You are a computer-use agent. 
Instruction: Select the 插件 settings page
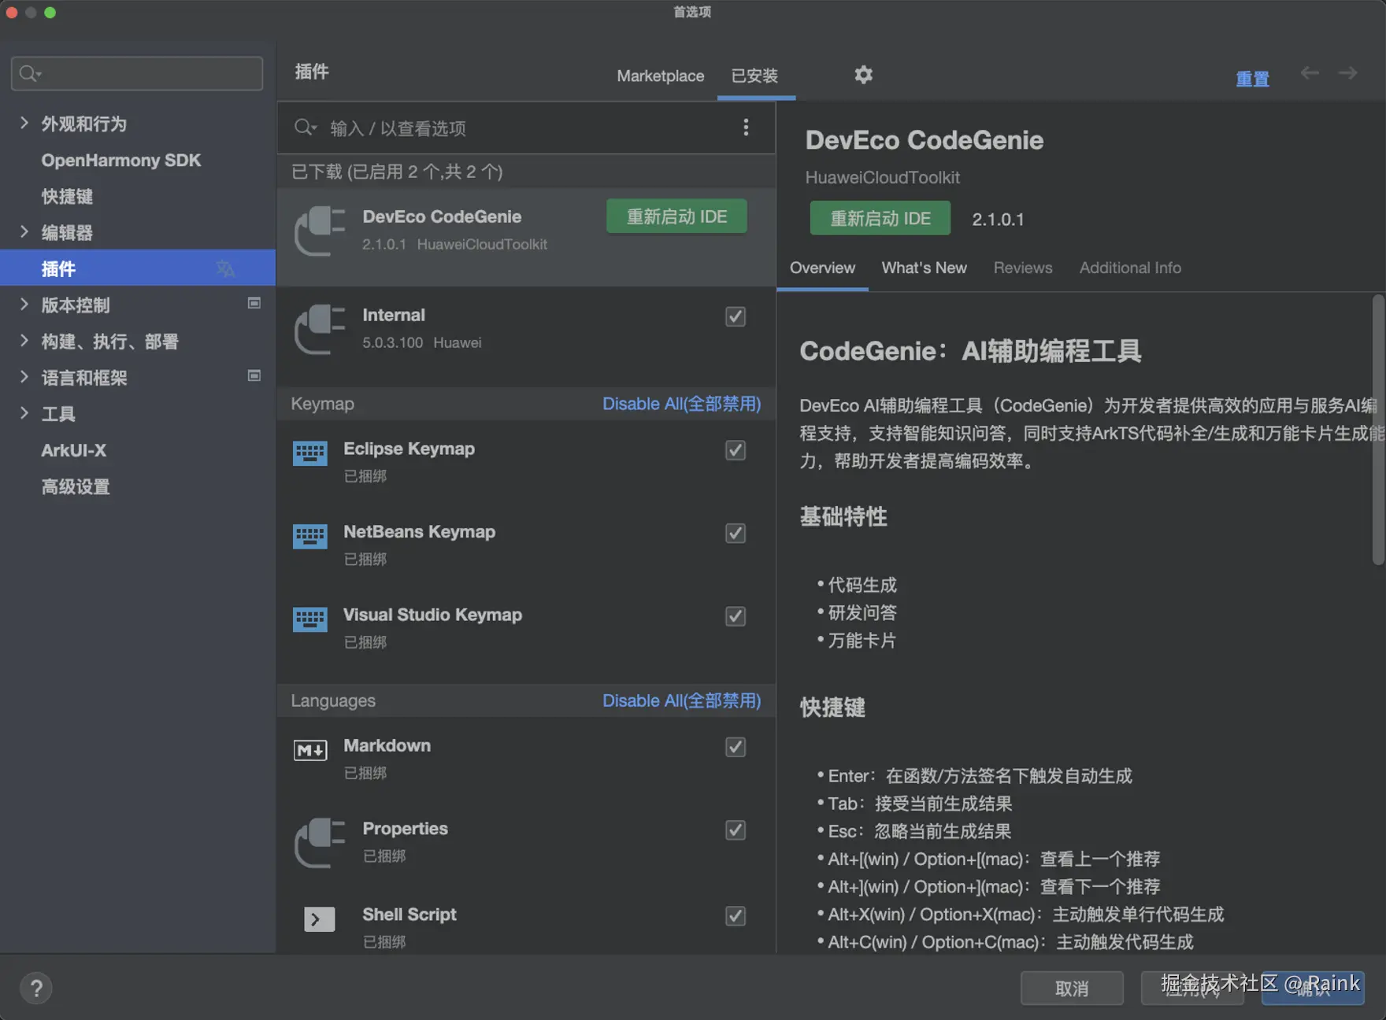click(x=138, y=268)
